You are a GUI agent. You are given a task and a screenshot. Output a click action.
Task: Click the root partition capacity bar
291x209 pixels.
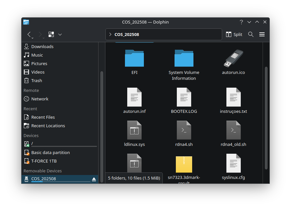pos(64,146)
